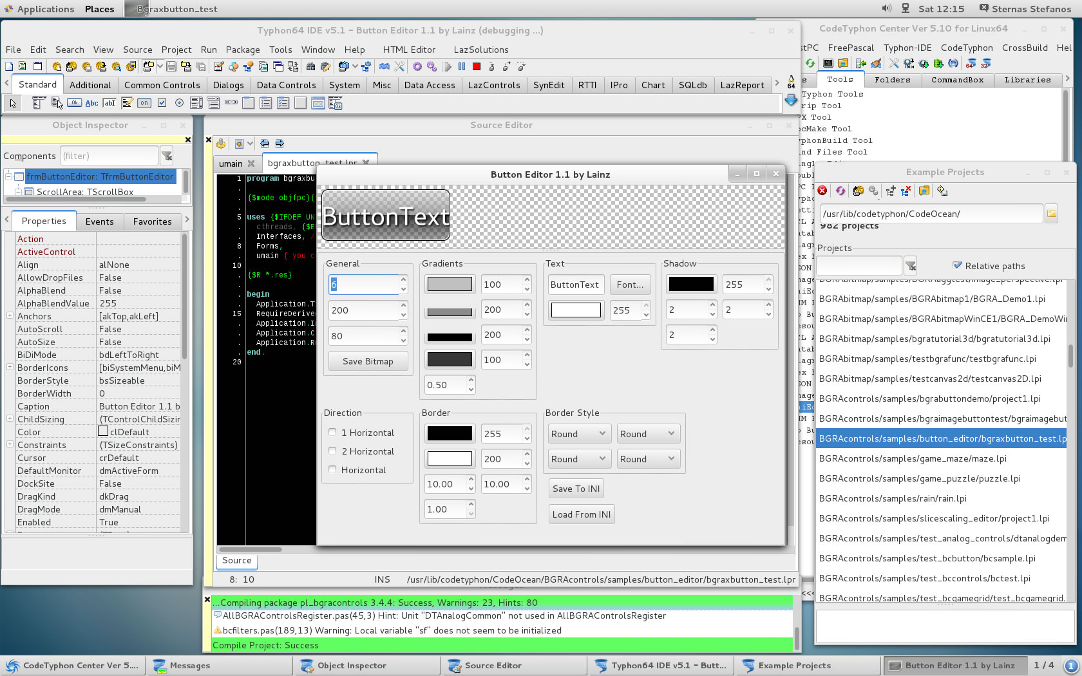This screenshot has width=1082, height=676.
Task: Click the Pause debugging icon
Action: (462, 66)
